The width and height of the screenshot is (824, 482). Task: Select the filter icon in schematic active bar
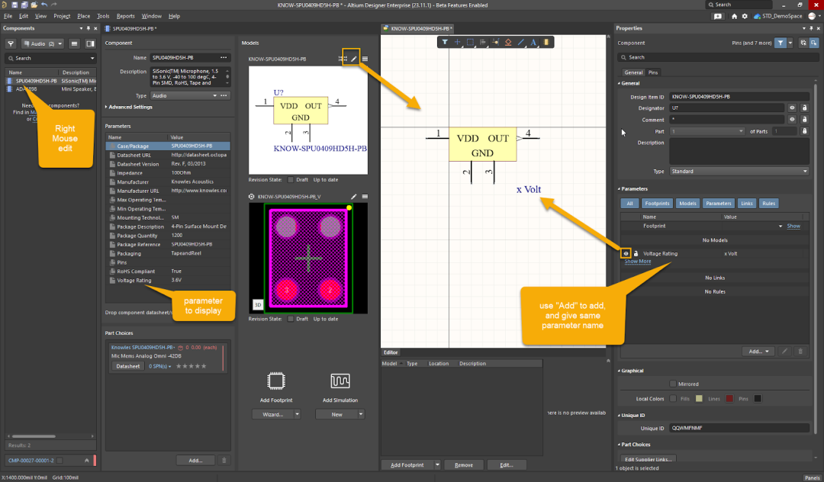point(445,42)
